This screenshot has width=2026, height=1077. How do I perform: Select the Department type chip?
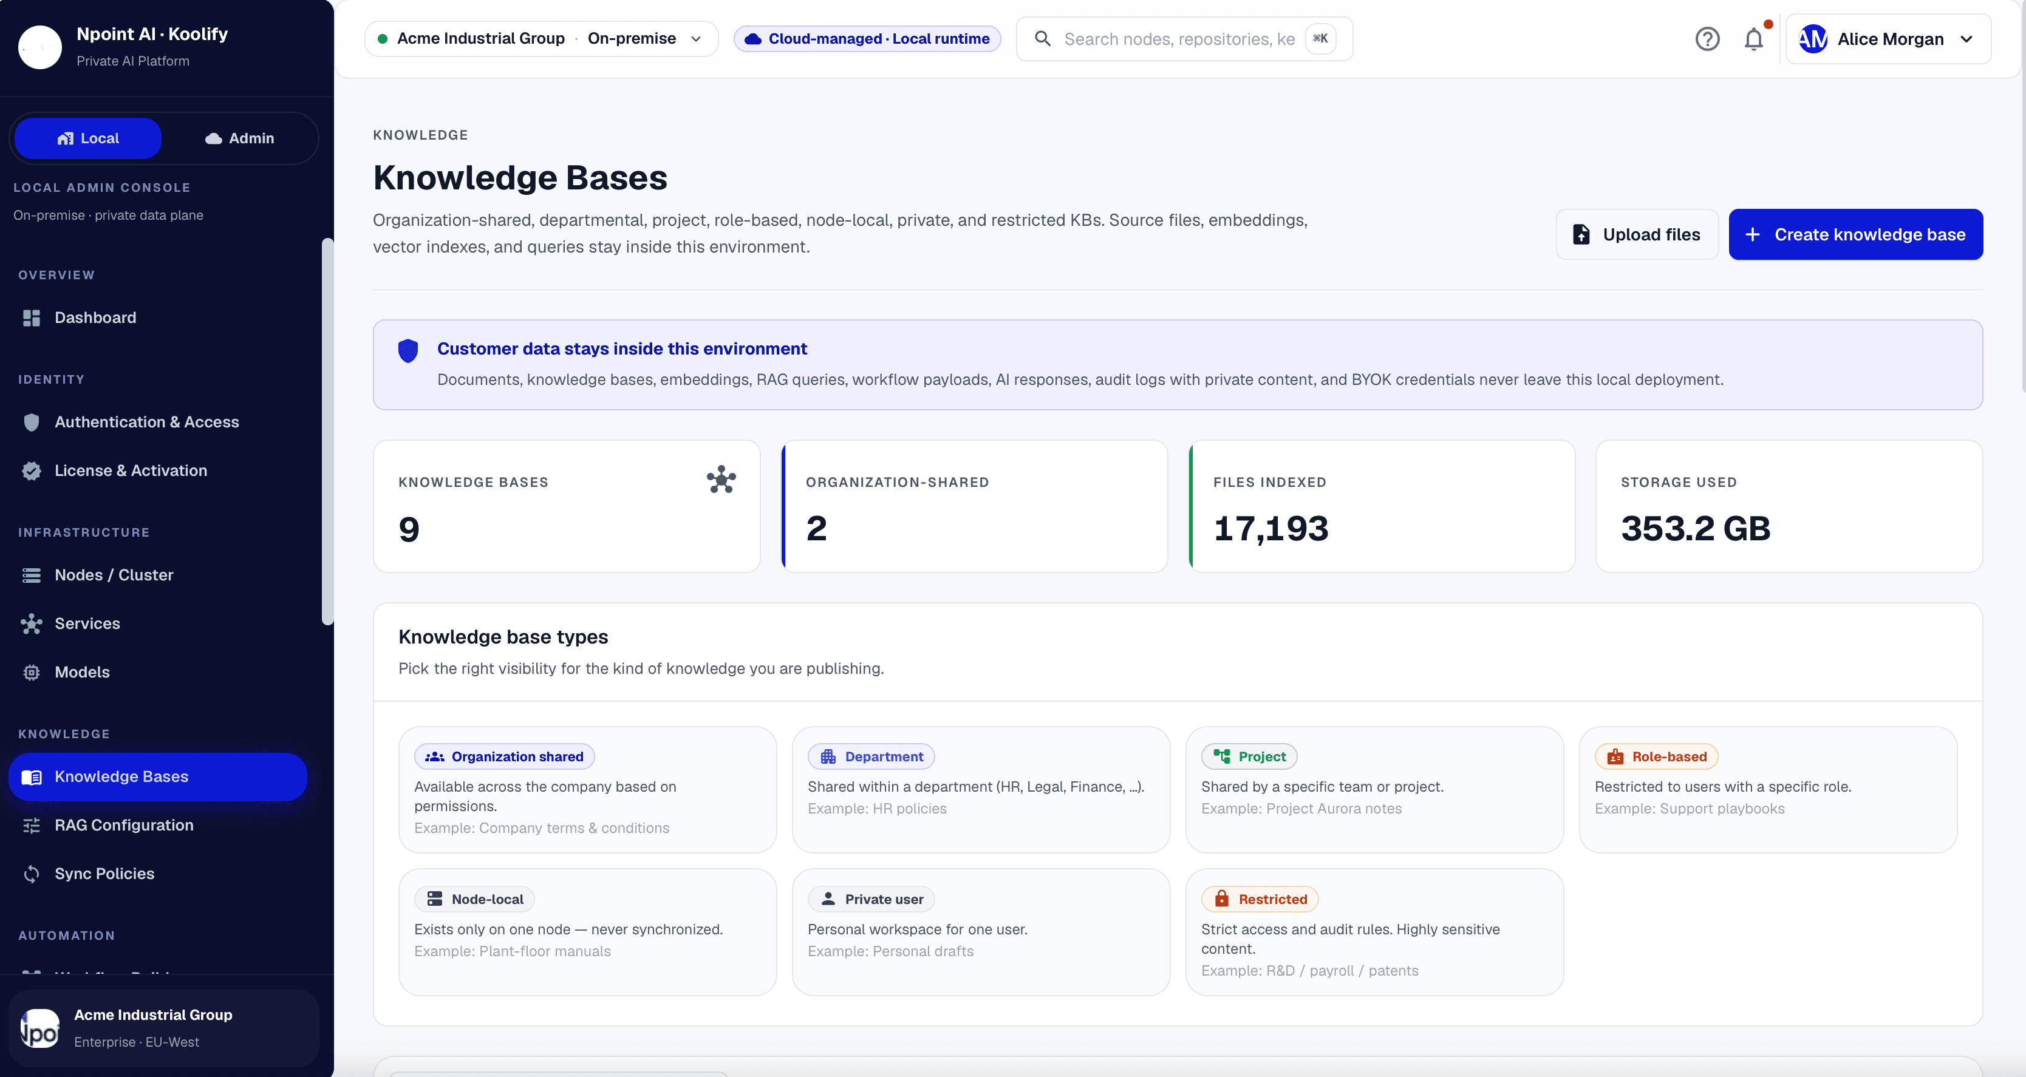[871, 757]
